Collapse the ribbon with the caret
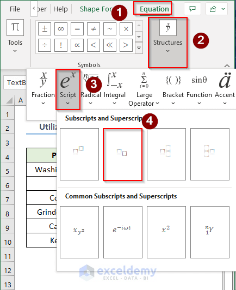The height and width of the screenshot is (290, 236). (227, 65)
